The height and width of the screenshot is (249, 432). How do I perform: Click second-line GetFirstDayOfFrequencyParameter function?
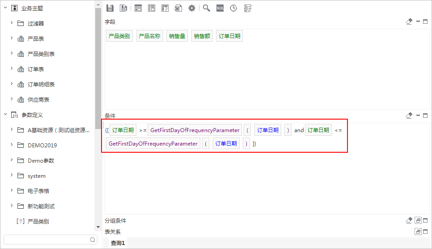(153, 144)
